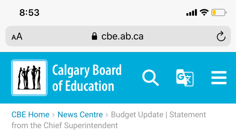Tap the lock icon in address bar
This screenshot has height=133, width=236.
click(94, 36)
